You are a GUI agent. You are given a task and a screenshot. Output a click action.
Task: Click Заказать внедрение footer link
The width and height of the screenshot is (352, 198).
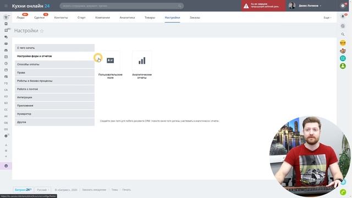pyautogui.click(x=94, y=190)
